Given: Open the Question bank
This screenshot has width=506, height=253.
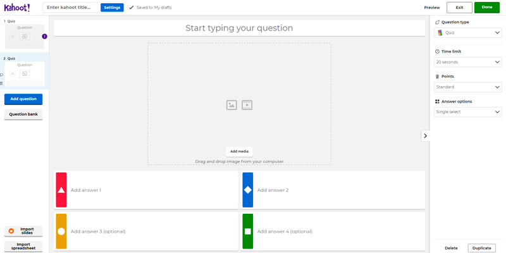Looking at the screenshot, I should [x=23, y=114].
